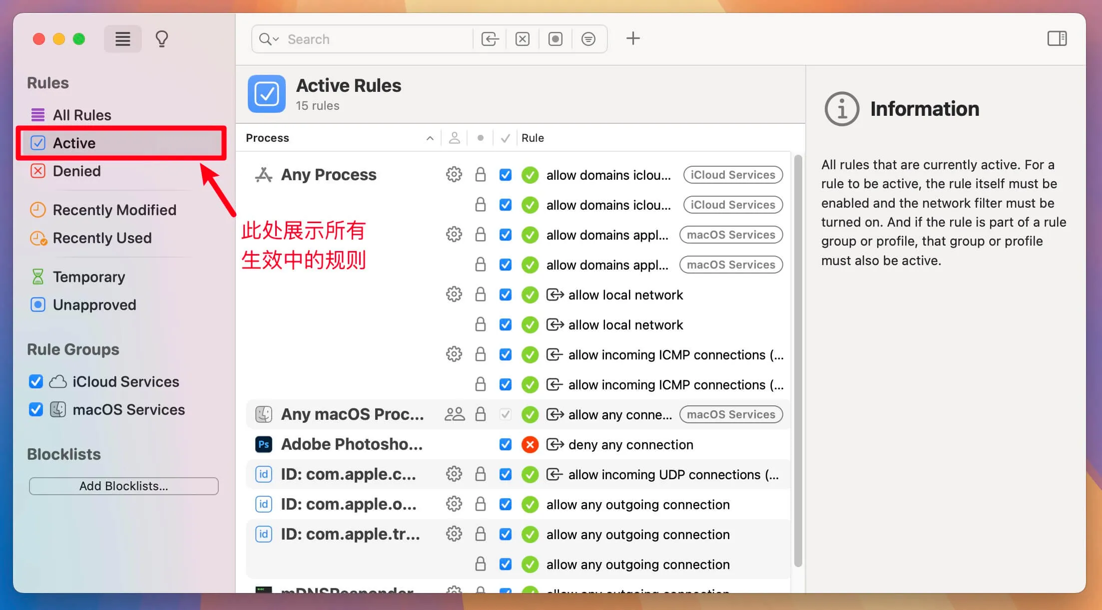The height and width of the screenshot is (610, 1102).
Task: Click the denied rules filter icon in search bar
Action: coord(523,39)
